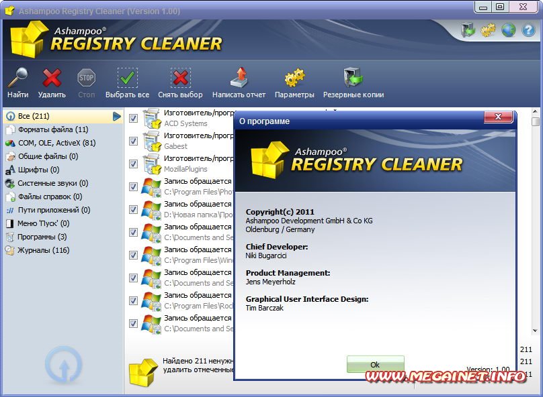
Task: Uncheck checkbox for C:\Program Files\Win entry
Action: pyautogui.click(x=133, y=256)
